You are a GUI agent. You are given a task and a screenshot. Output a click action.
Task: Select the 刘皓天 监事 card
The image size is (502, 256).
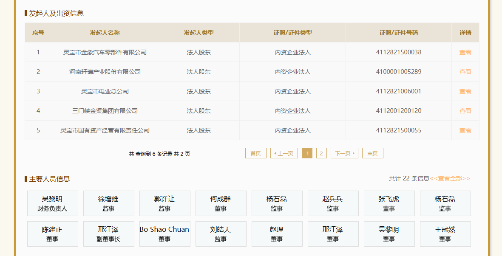tap(221, 234)
